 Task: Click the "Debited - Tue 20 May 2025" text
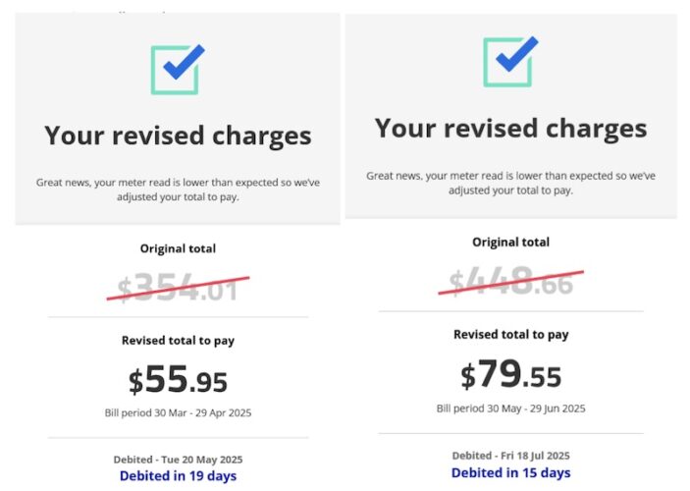point(178,459)
